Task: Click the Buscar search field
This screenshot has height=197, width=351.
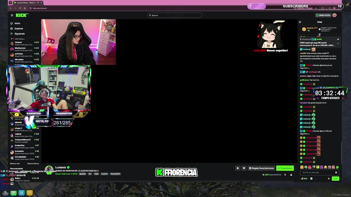Action: tap(175, 15)
